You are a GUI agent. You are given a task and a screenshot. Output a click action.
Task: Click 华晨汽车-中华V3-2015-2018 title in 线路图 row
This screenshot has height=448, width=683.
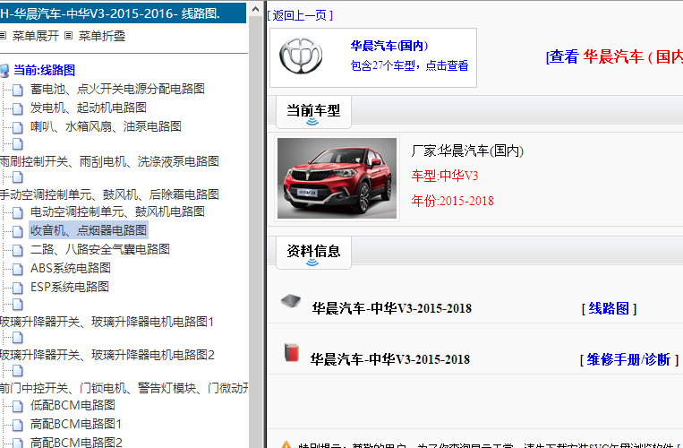(391, 308)
